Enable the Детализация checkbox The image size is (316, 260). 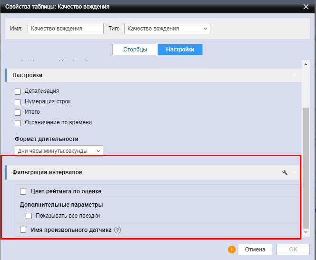point(18,91)
